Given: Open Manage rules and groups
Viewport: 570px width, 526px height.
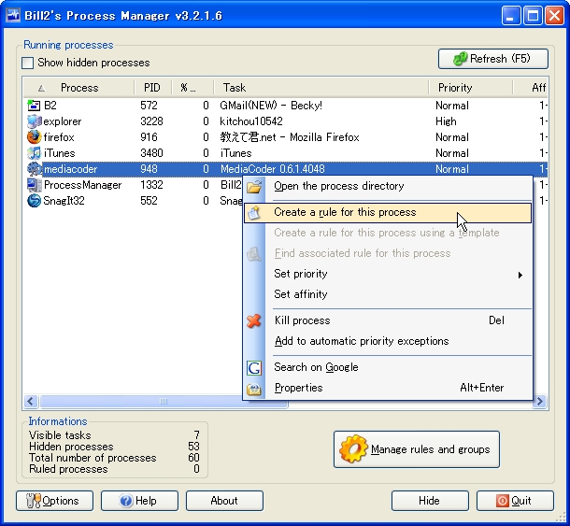Looking at the screenshot, I should 417,449.
